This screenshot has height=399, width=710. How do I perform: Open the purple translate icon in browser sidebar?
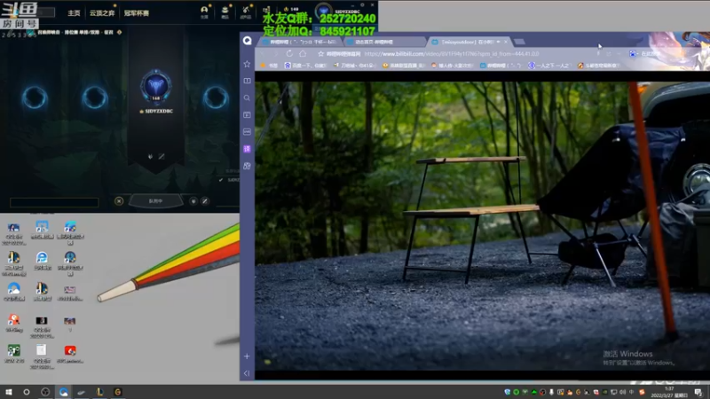point(247,149)
